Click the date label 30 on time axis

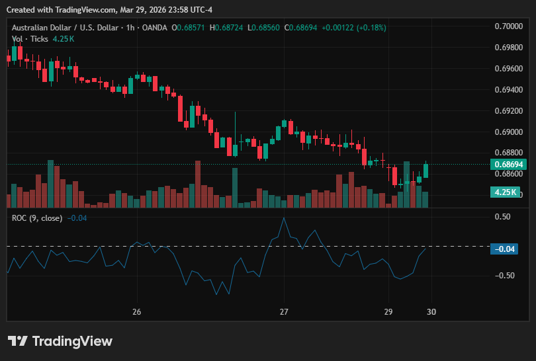(x=431, y=312)
